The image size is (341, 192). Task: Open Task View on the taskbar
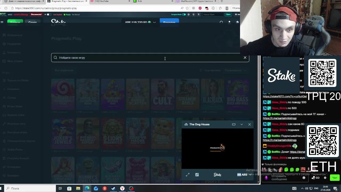point(60,189)
